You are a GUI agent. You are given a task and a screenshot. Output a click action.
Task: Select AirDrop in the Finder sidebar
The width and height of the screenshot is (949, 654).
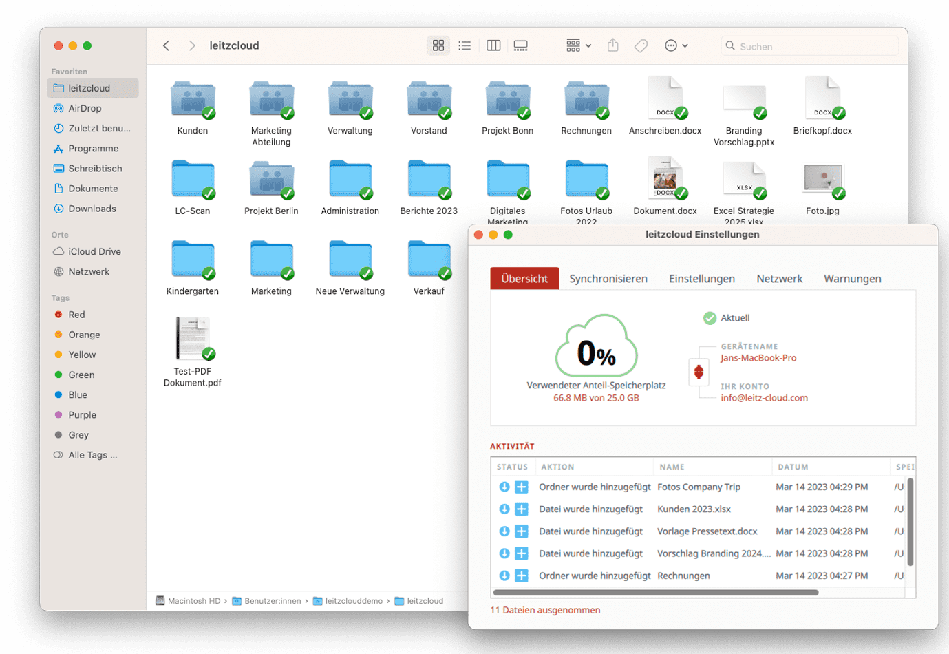coord(78,108)
